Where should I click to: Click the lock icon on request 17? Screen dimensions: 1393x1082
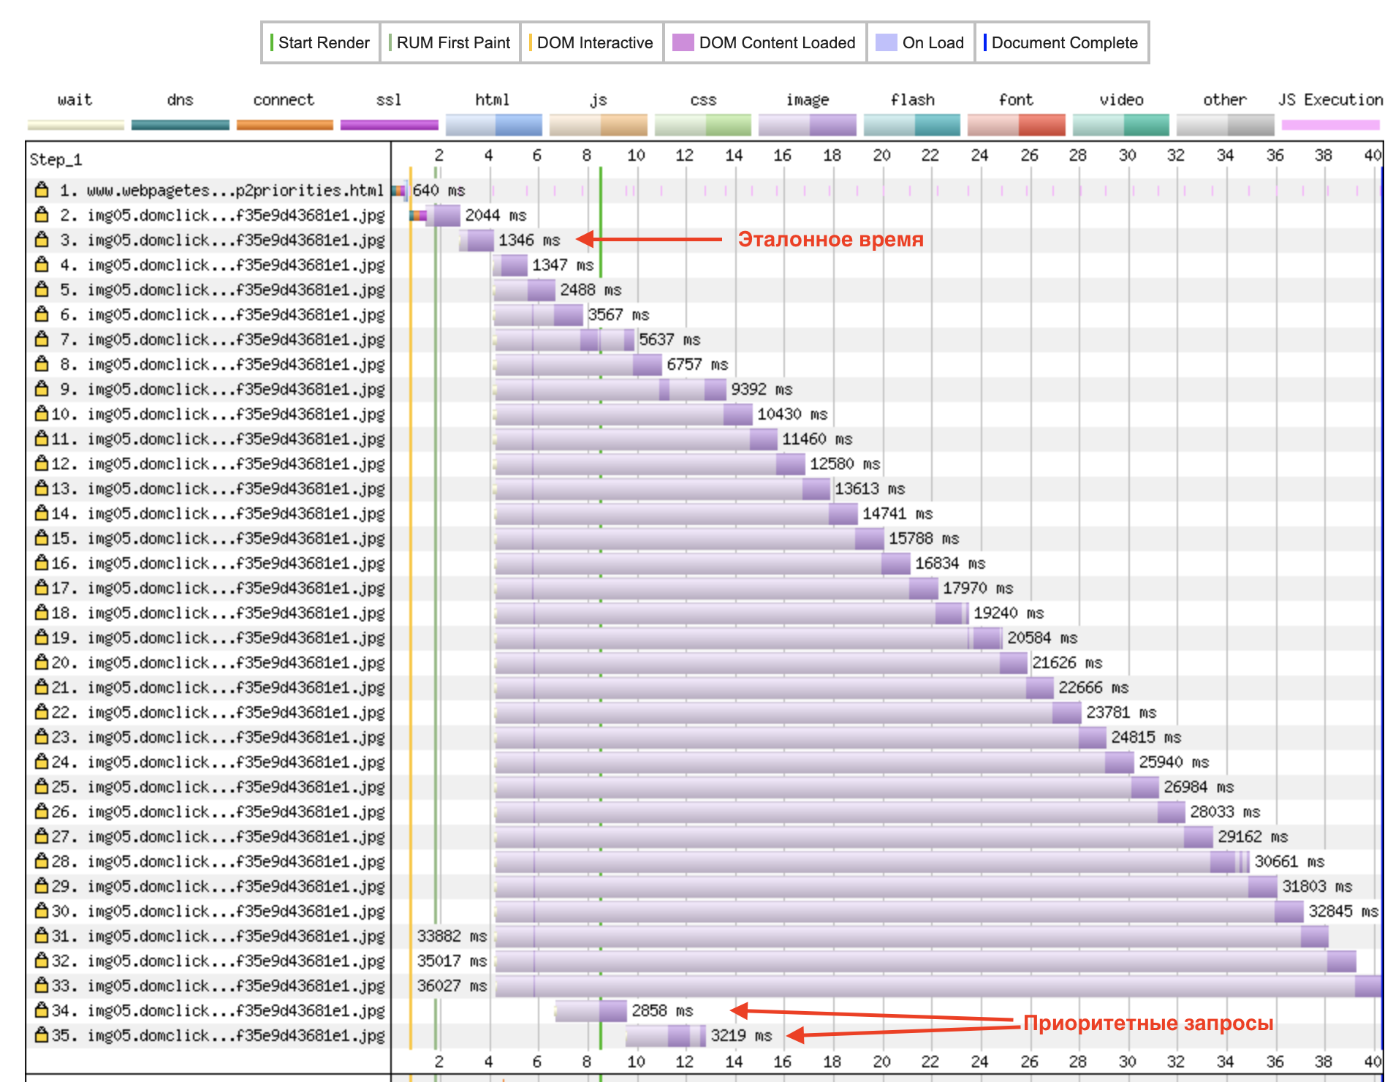click(x=42, y=588)
